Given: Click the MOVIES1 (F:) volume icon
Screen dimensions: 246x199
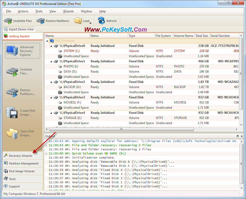Looking at the screenshot, I should tap(60, 102).
